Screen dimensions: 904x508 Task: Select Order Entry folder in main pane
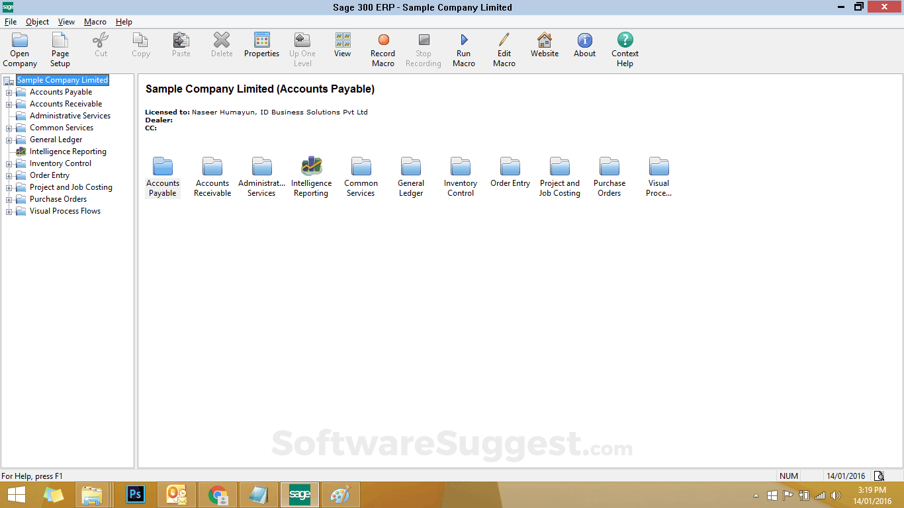(510, 173)
